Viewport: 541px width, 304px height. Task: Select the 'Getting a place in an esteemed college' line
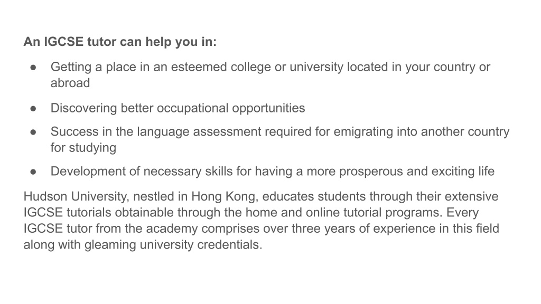pos(270,67)
